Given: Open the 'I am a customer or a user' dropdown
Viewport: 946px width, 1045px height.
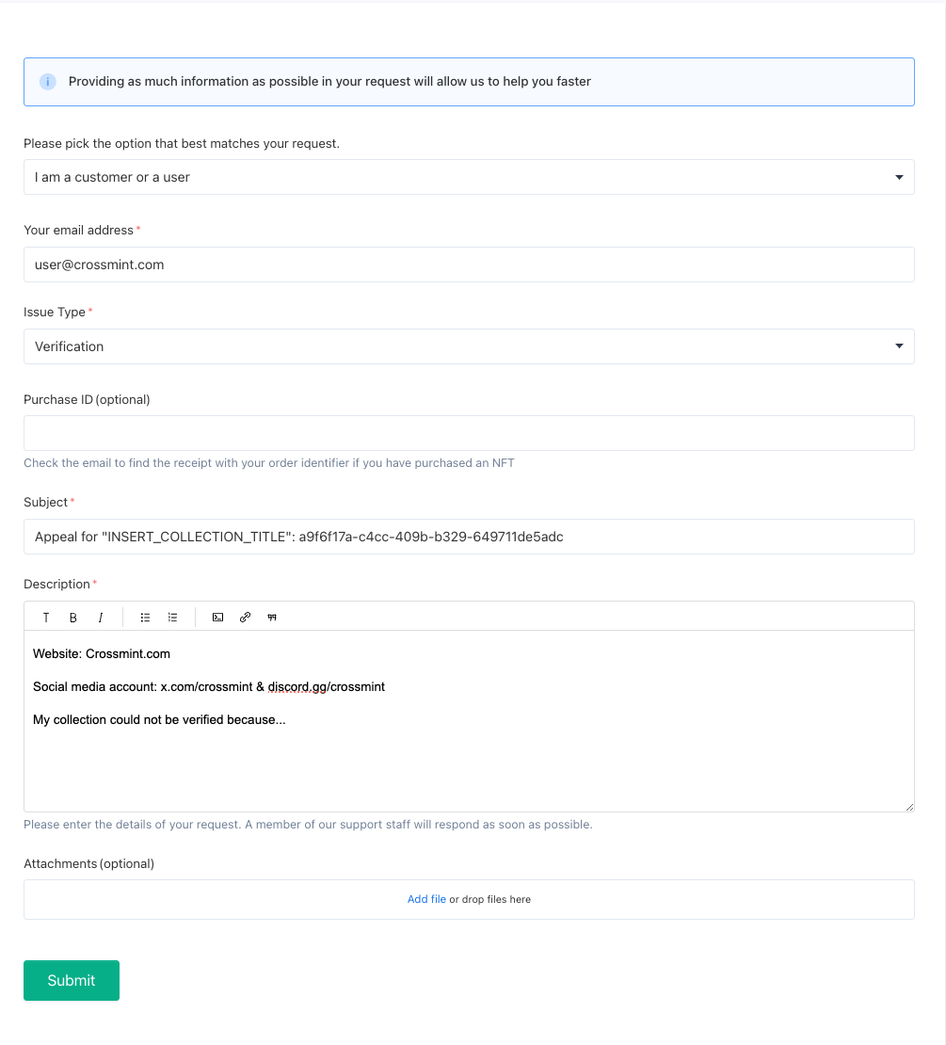Looking at the screenshot, I should (x=469, y=177).
